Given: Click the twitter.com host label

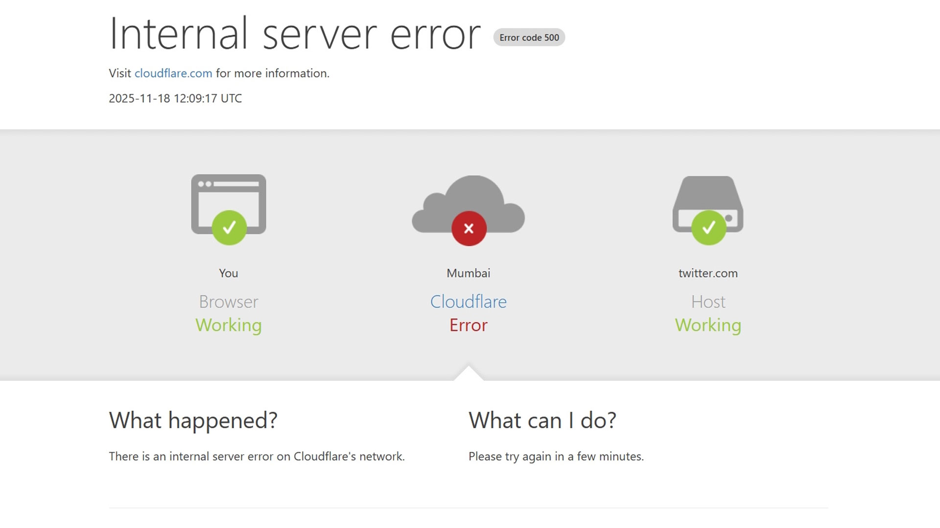Looking at the screenshot, I should tap(708, 273).
